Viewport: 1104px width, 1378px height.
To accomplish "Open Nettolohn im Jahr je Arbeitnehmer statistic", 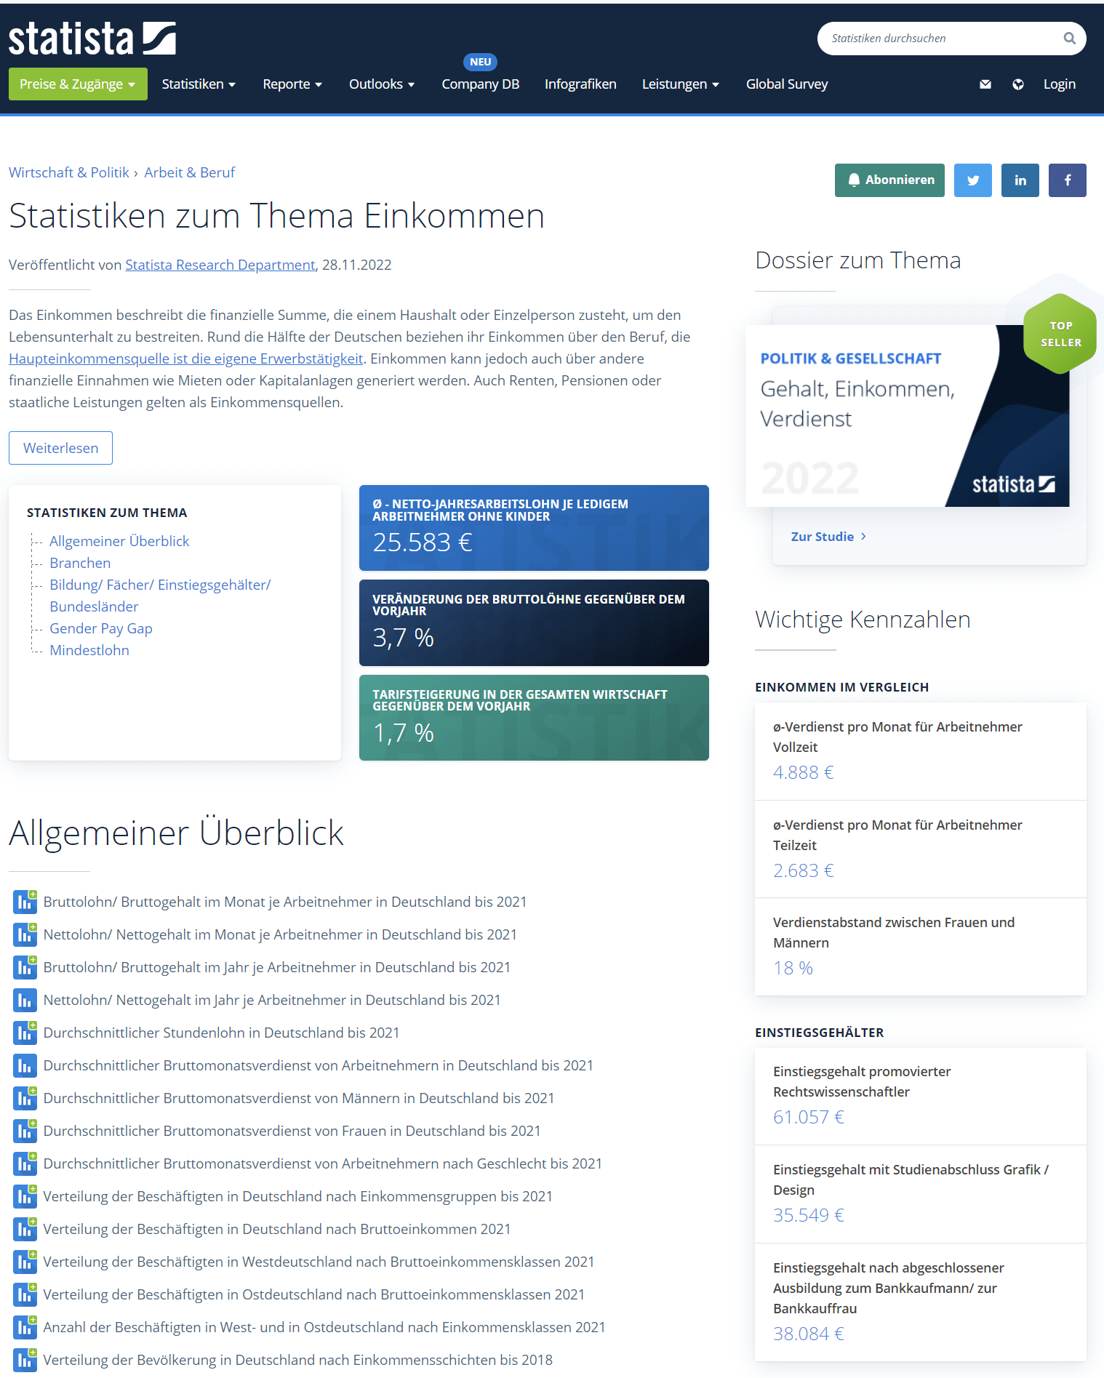I will pyautogui.click(x=272, y=1000).
